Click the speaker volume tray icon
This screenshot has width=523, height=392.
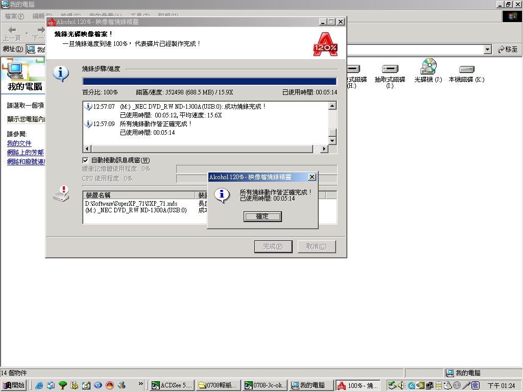click(x=401, y=385)
